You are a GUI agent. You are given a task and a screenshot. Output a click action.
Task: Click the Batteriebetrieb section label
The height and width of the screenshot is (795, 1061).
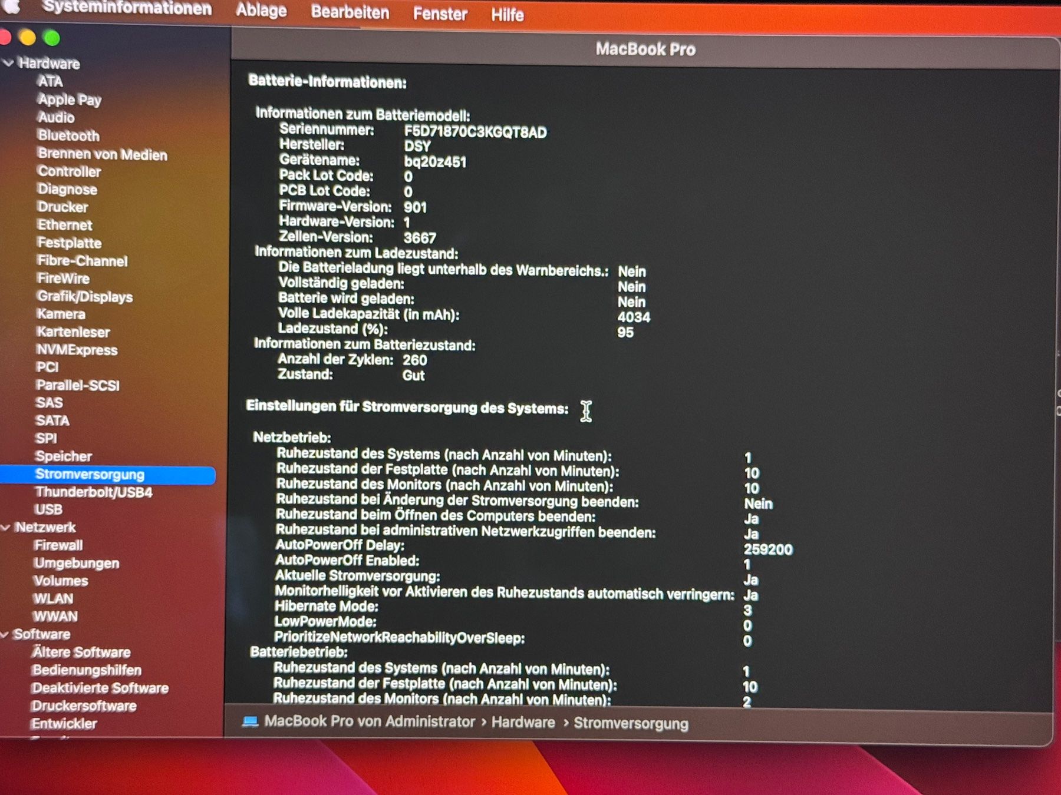298,652
